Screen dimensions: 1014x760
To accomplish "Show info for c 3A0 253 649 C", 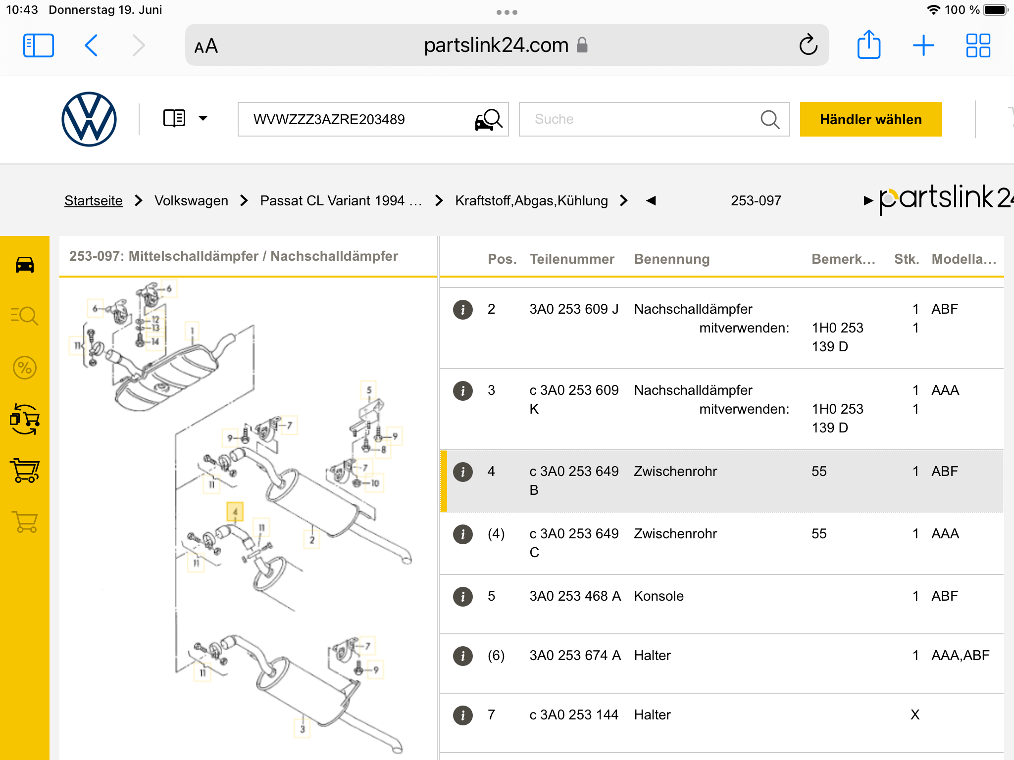I will (x=463, y=534).
